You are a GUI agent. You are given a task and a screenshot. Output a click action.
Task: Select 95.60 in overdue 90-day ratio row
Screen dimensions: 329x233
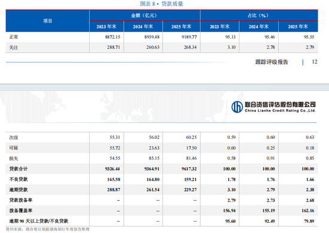230,221
